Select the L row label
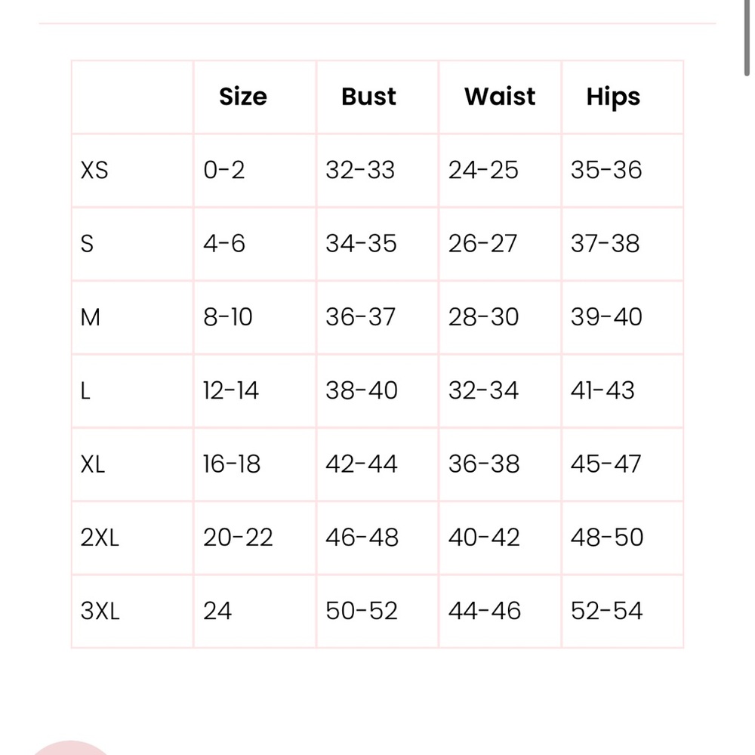755x755 pixels. [85, 391]
